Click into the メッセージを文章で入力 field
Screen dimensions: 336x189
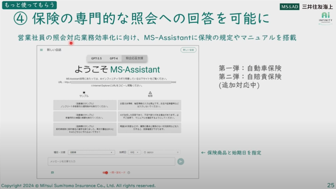pyautogui.click(x=111, y=162)
